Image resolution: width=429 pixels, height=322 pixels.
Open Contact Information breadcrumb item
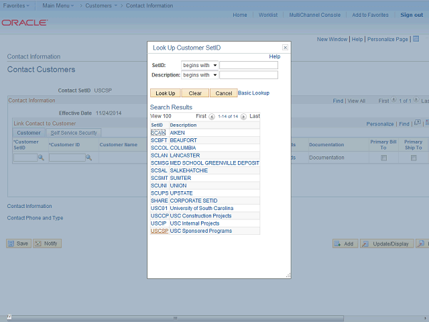pyautogui.click(x=149, y=5)
